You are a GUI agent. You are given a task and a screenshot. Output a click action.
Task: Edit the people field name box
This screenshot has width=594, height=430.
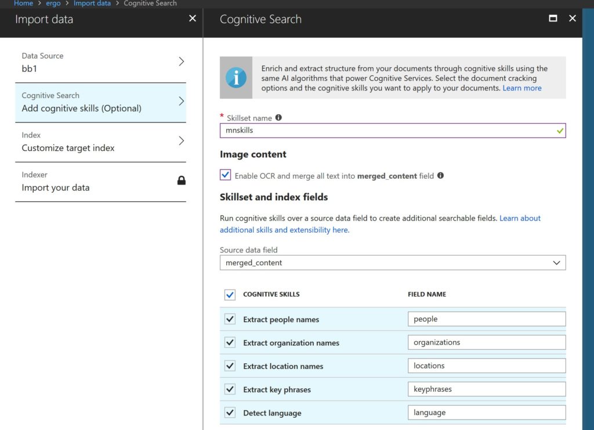coord(487,319)
